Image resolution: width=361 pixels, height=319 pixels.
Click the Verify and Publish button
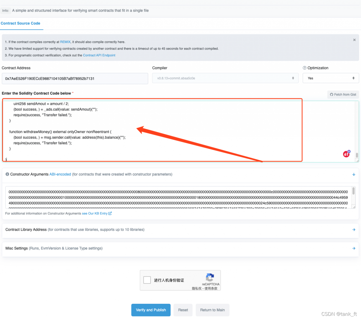click(x=151, y=310)
